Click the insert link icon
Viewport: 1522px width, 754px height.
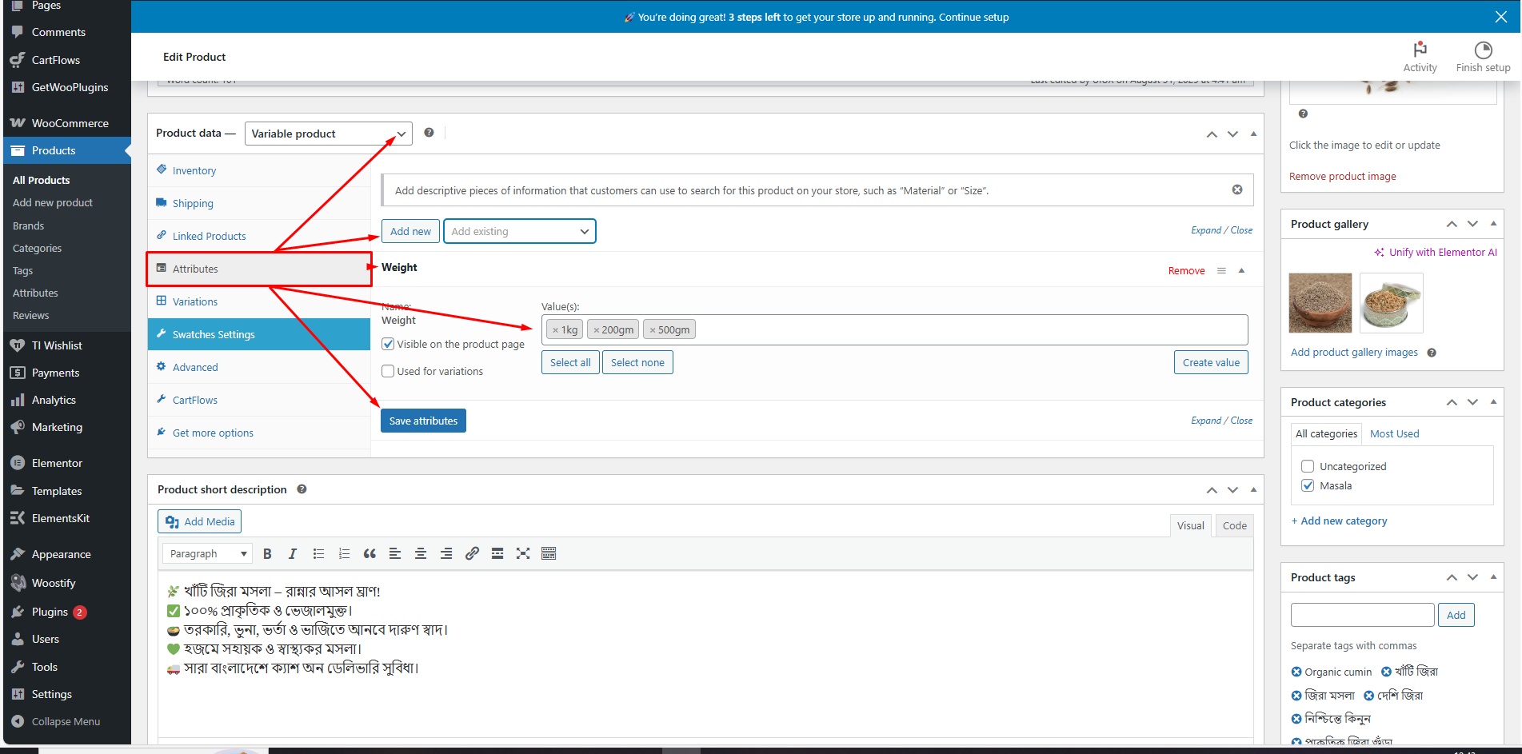[472, 553]
